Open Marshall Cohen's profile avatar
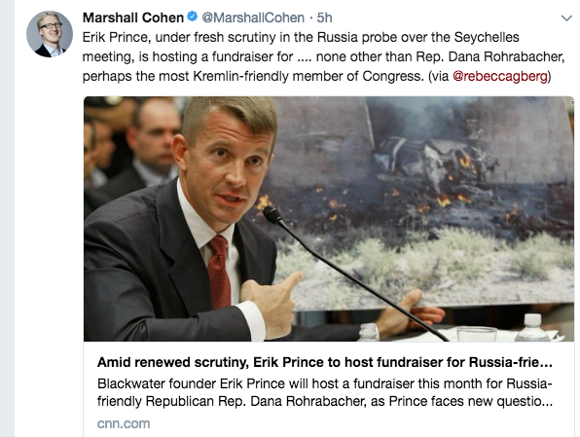580x437 pixels. (50, 34)
